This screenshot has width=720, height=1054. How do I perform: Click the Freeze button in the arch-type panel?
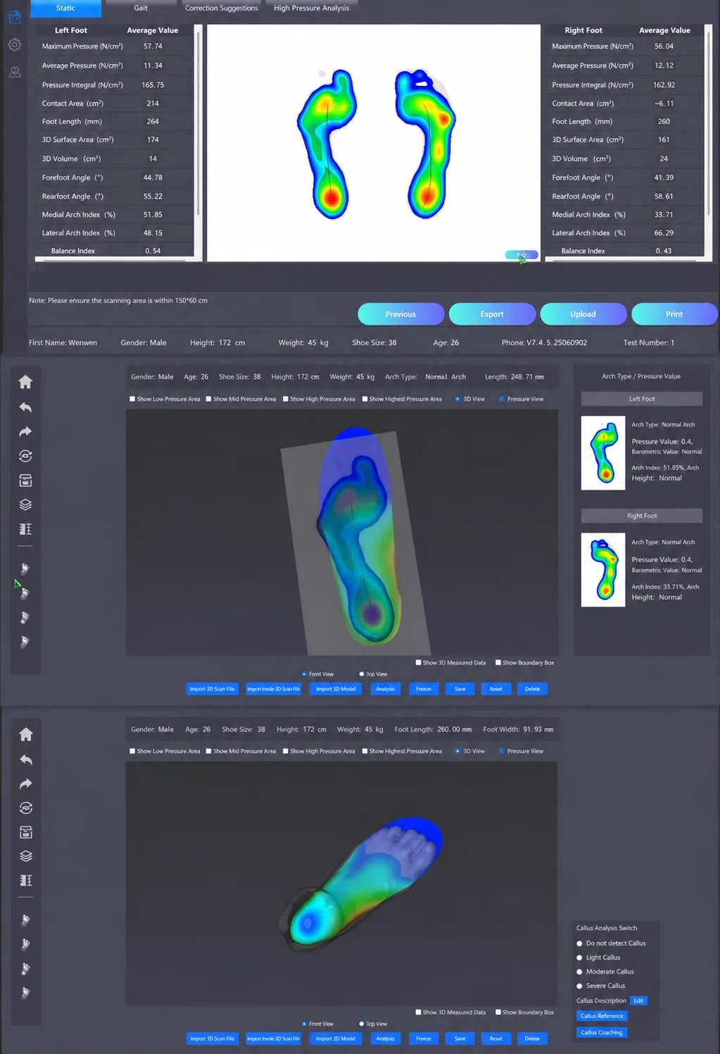tap(424, 689)
